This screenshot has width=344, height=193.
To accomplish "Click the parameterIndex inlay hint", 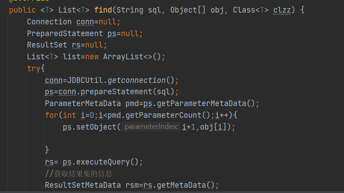I will [x=151, y=127].
